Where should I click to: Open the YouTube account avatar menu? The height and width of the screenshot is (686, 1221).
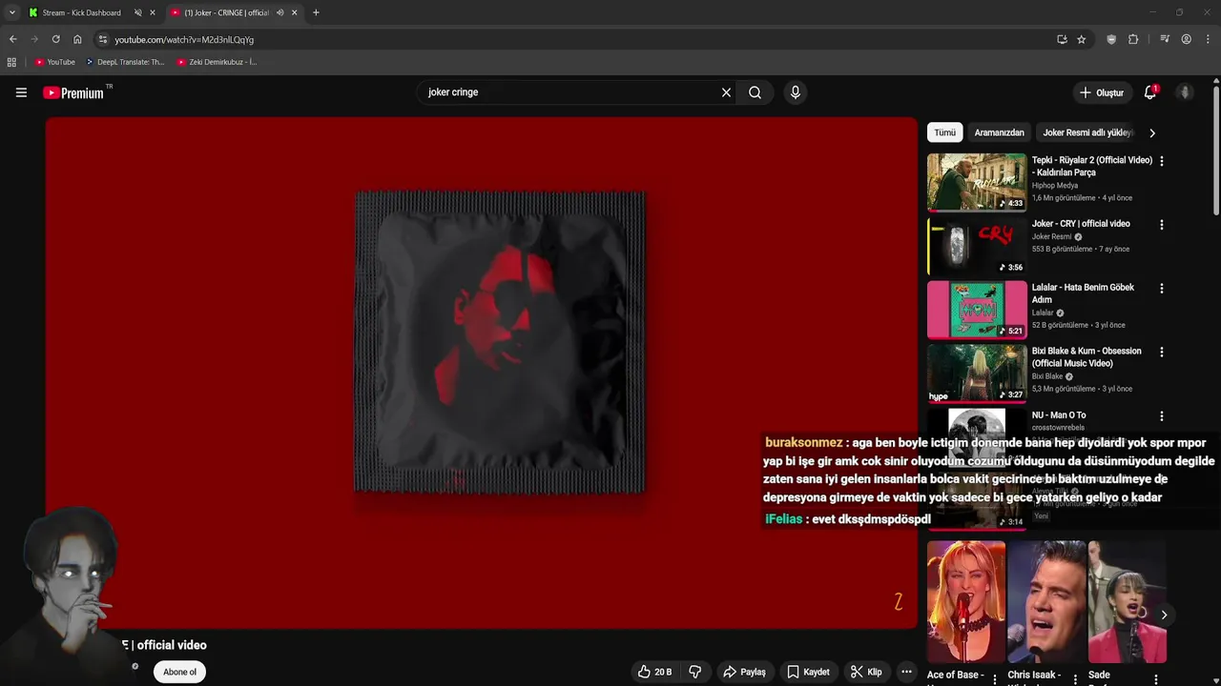pos(1185,92)
